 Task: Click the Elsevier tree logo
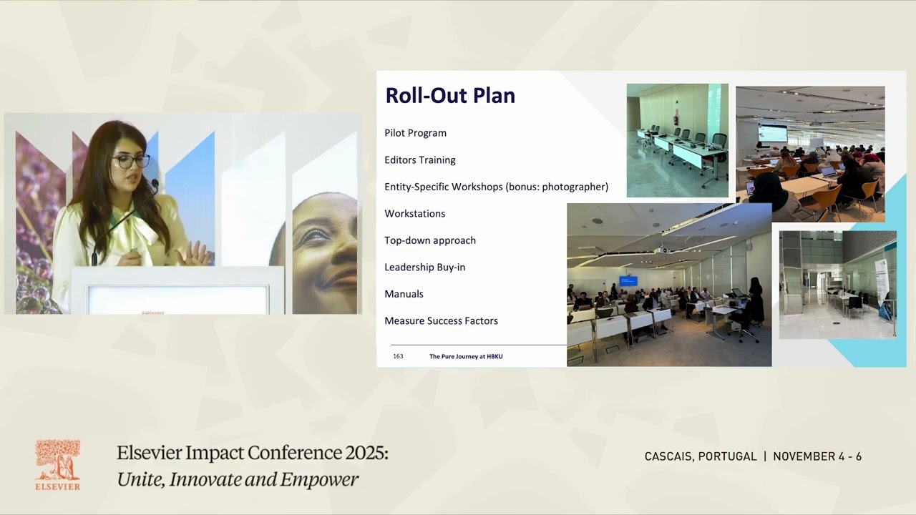pos(58,465)
